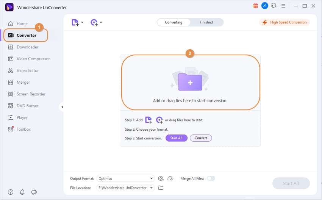
Task: Select Converter in the sidebar
Action: (26, 35)
